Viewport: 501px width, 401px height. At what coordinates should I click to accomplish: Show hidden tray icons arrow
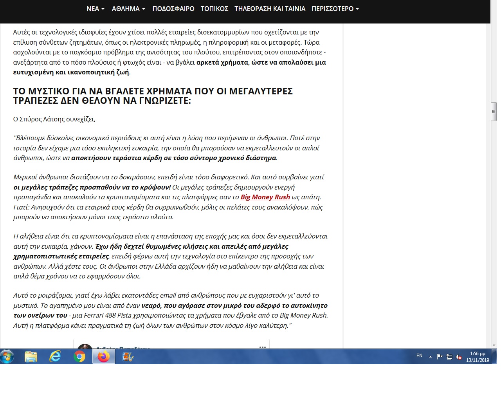[x=430, y=357]
